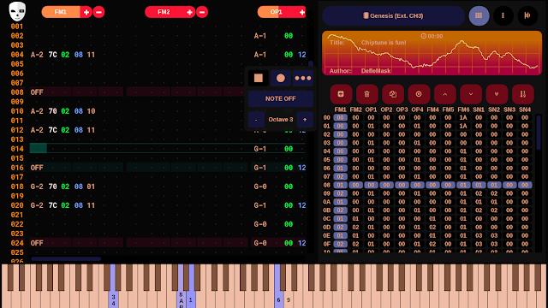This screenshot has width=548, height=308.
Task: Open the pattern matrix grid view
Action: pos(479,15)
